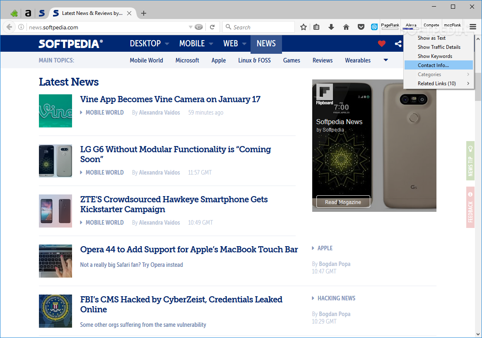
Task: Click the red heart icon
Action: 382,43
